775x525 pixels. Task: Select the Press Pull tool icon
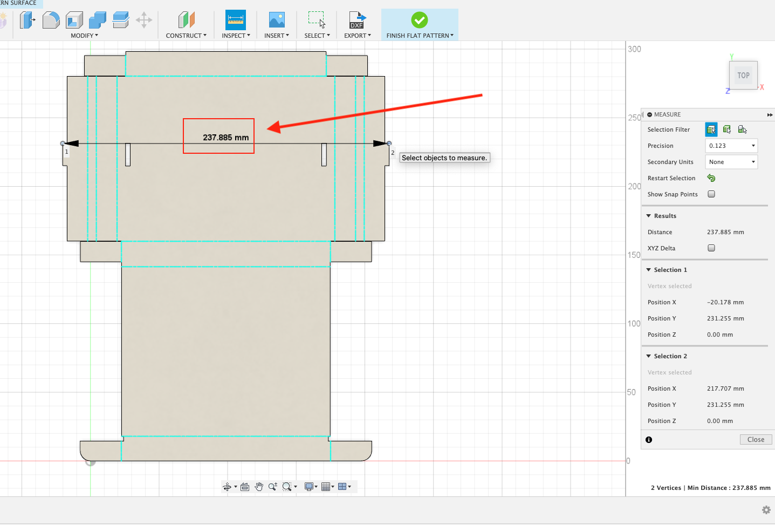(27, 21)
